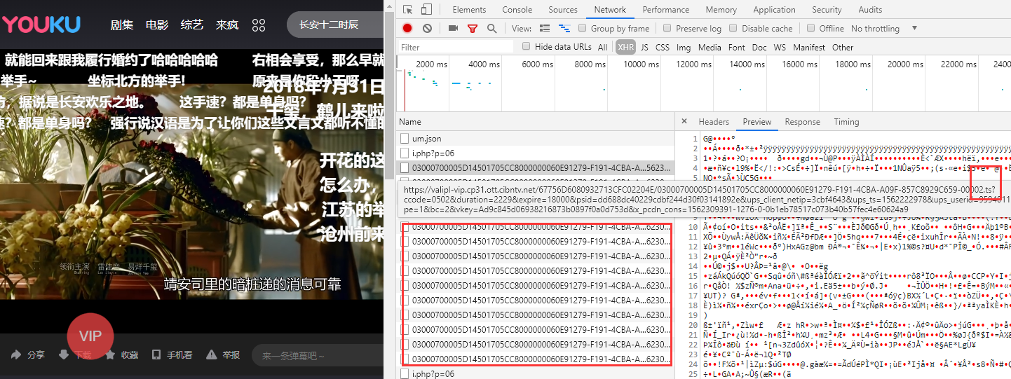Image resolution: width=1011 pixels, height=379 pixels.
Task: Select the first i.php?p=06 request
Action: (x=535, y=153)
